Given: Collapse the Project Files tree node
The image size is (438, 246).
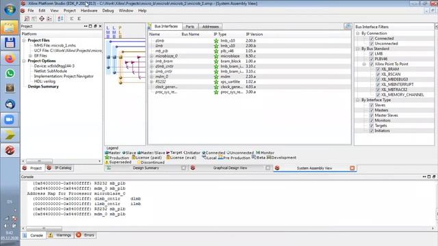Looking at the screenshot, I should 24,40.
